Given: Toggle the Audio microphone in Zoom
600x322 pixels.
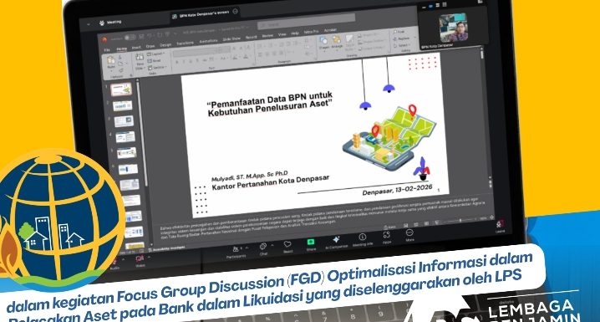Looking at the screenshot, I should pyautogui.click(x=114, y=264).
